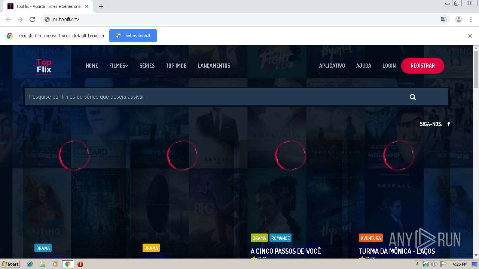The width and height of the screenshot is (479, 269).
Task: Open the Start menu
Action: (x=10, y=264)
